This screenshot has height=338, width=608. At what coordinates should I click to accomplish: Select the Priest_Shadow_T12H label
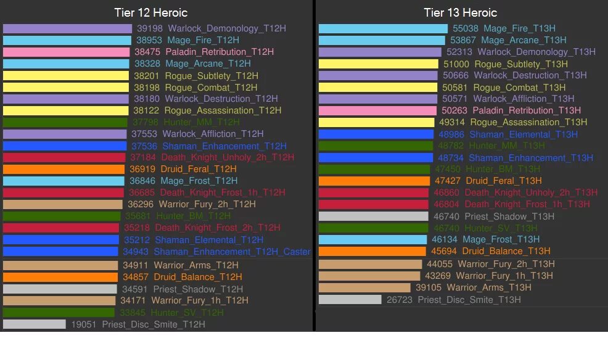pos(198,289)
